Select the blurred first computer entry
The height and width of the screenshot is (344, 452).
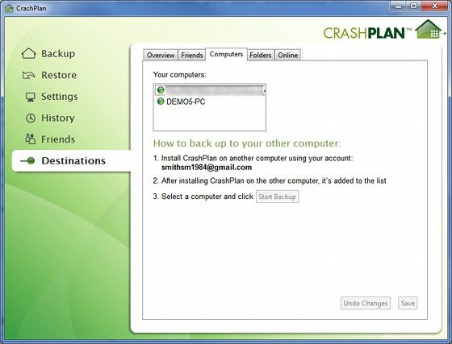[x=210, y=90]
